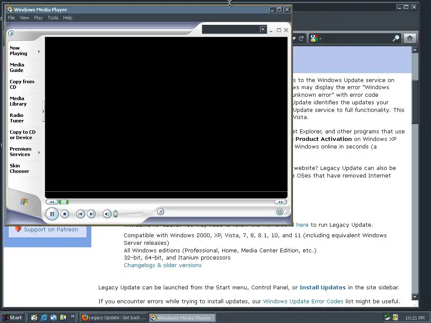Select the Now Playing tab
The height and width of the screenshot is (323, 431).
tap(19, 51)
